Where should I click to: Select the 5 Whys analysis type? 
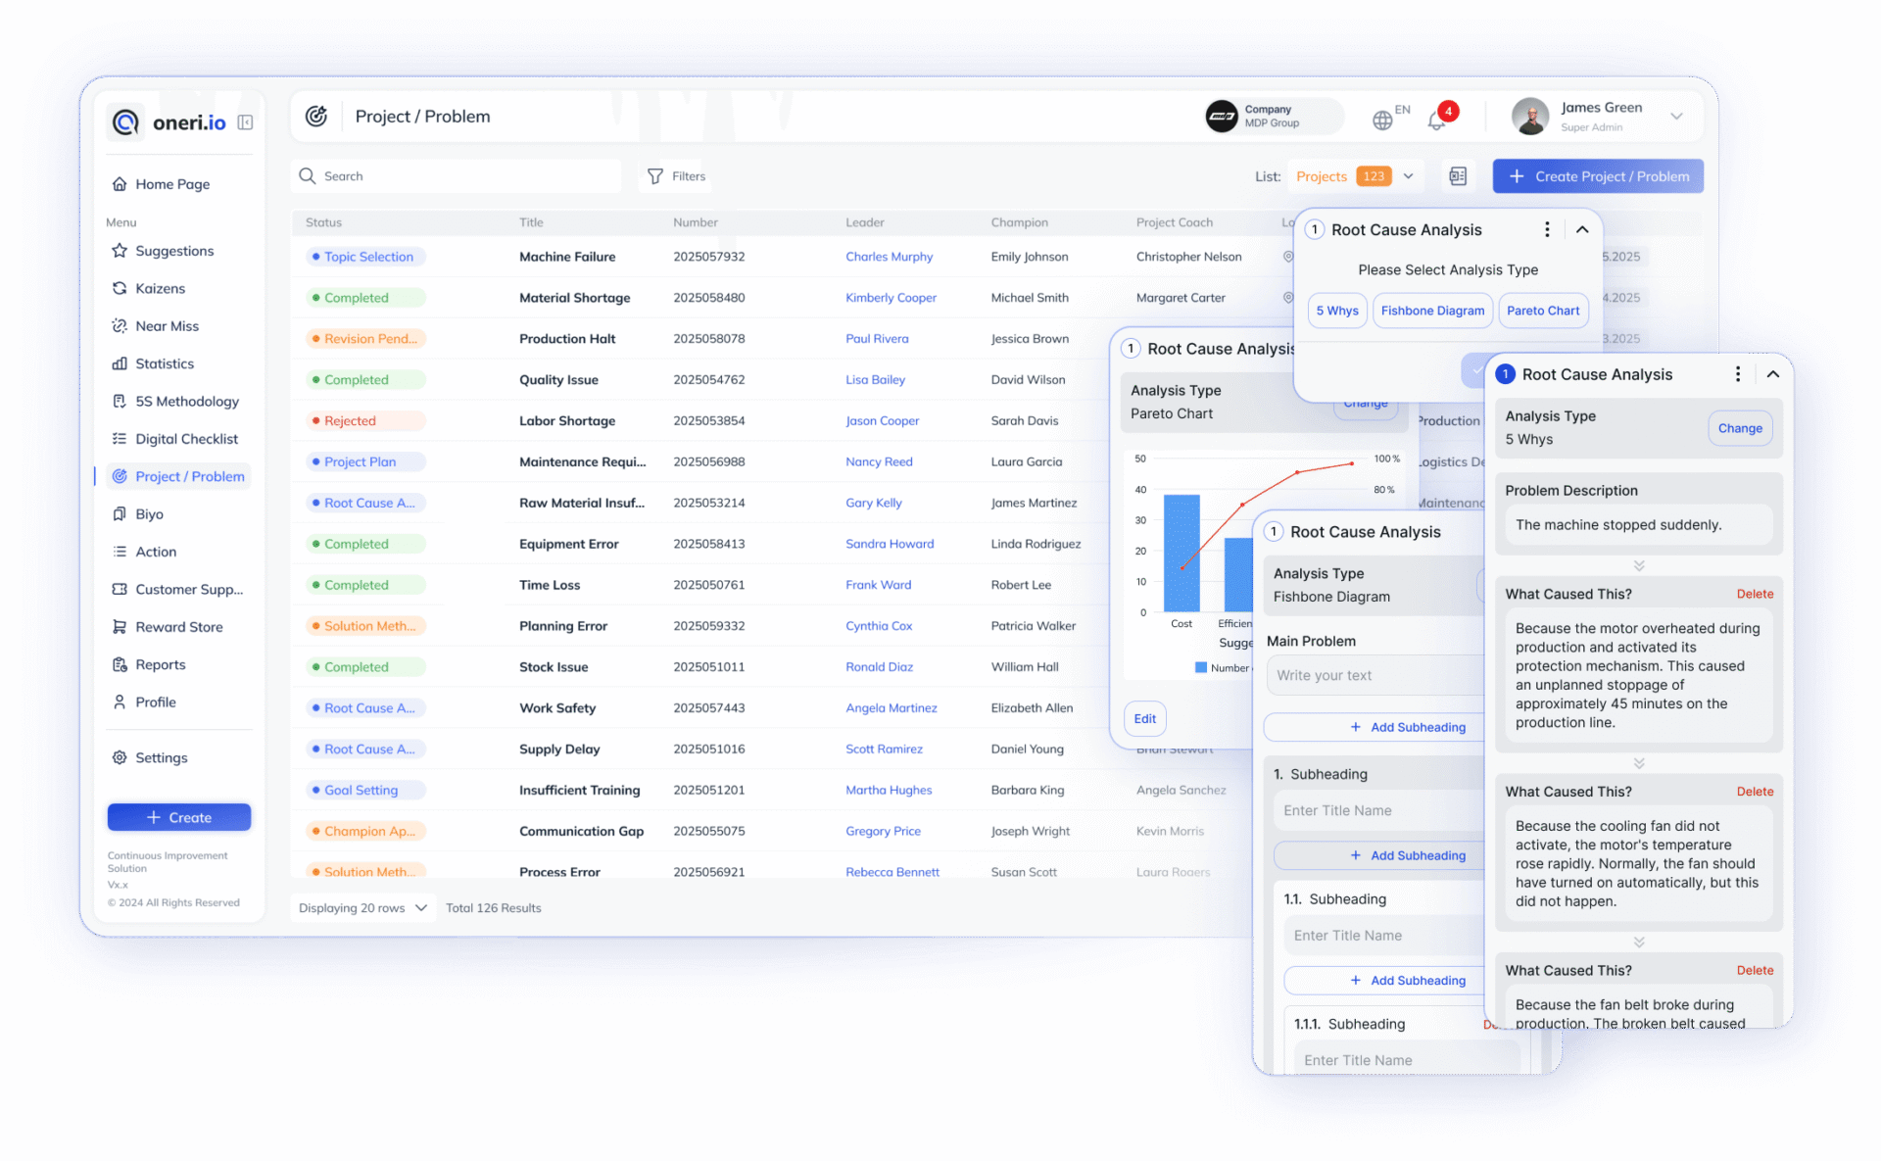(1336, 311)
